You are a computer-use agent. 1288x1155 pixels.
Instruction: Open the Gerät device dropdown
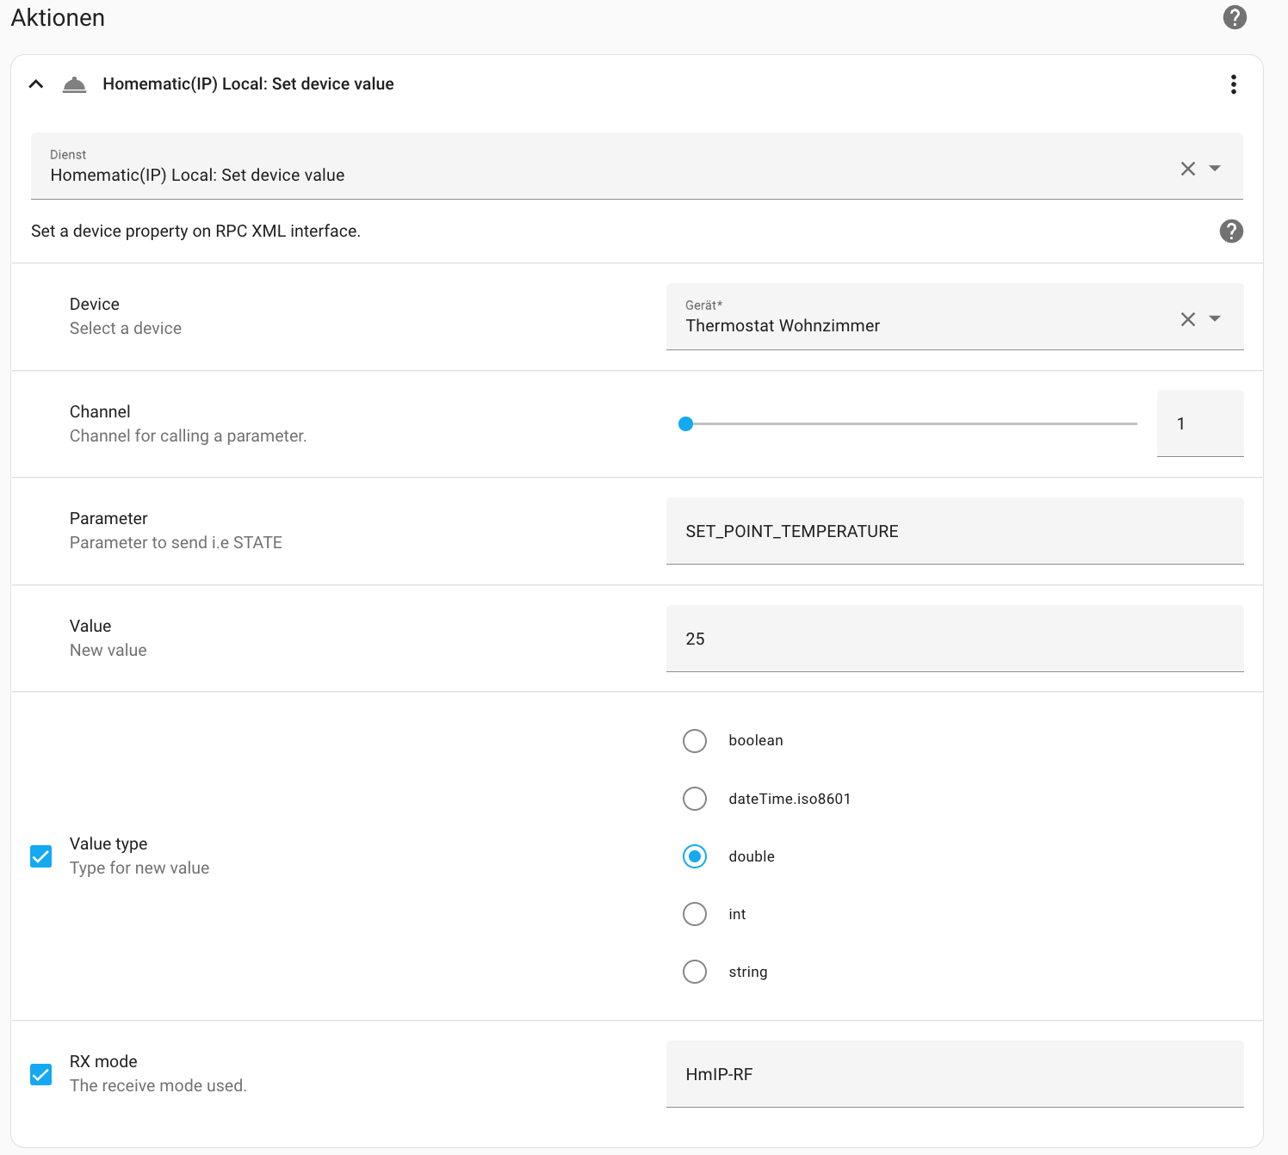pos(1215,319)
